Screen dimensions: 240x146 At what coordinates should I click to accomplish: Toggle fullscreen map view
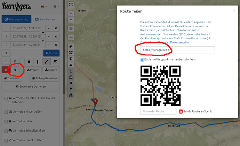(71, 5)
